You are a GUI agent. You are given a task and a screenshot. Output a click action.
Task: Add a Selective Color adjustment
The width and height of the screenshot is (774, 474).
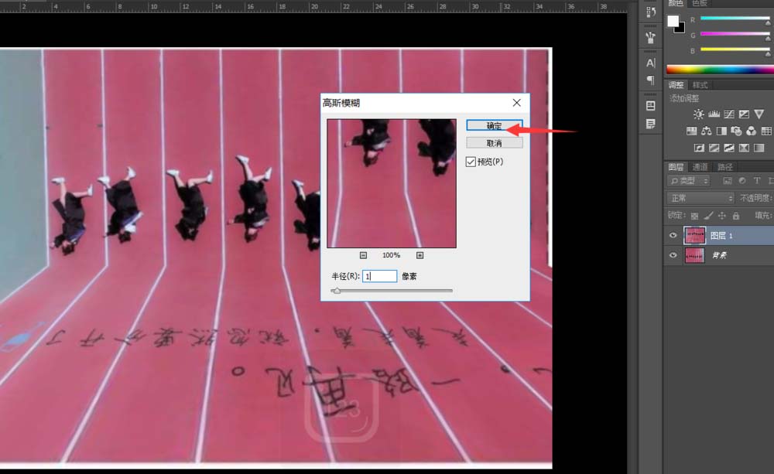coord(744,148)
